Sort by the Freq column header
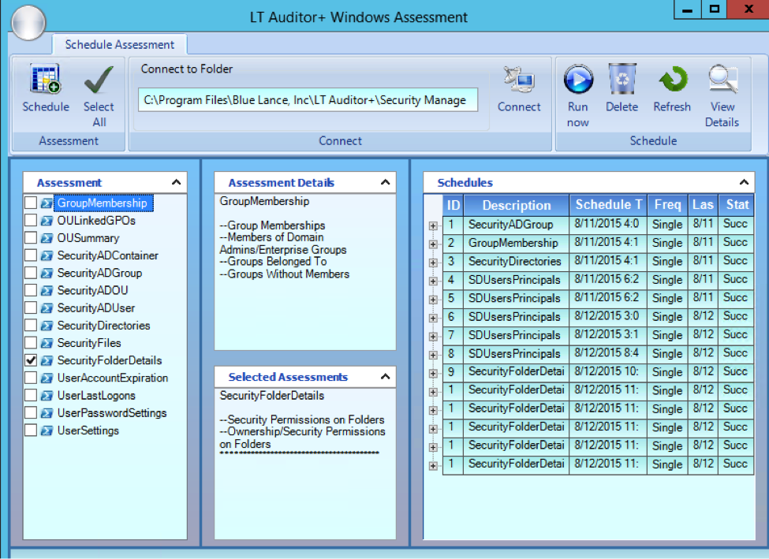 pyautogui.click(x=667, y=205)
